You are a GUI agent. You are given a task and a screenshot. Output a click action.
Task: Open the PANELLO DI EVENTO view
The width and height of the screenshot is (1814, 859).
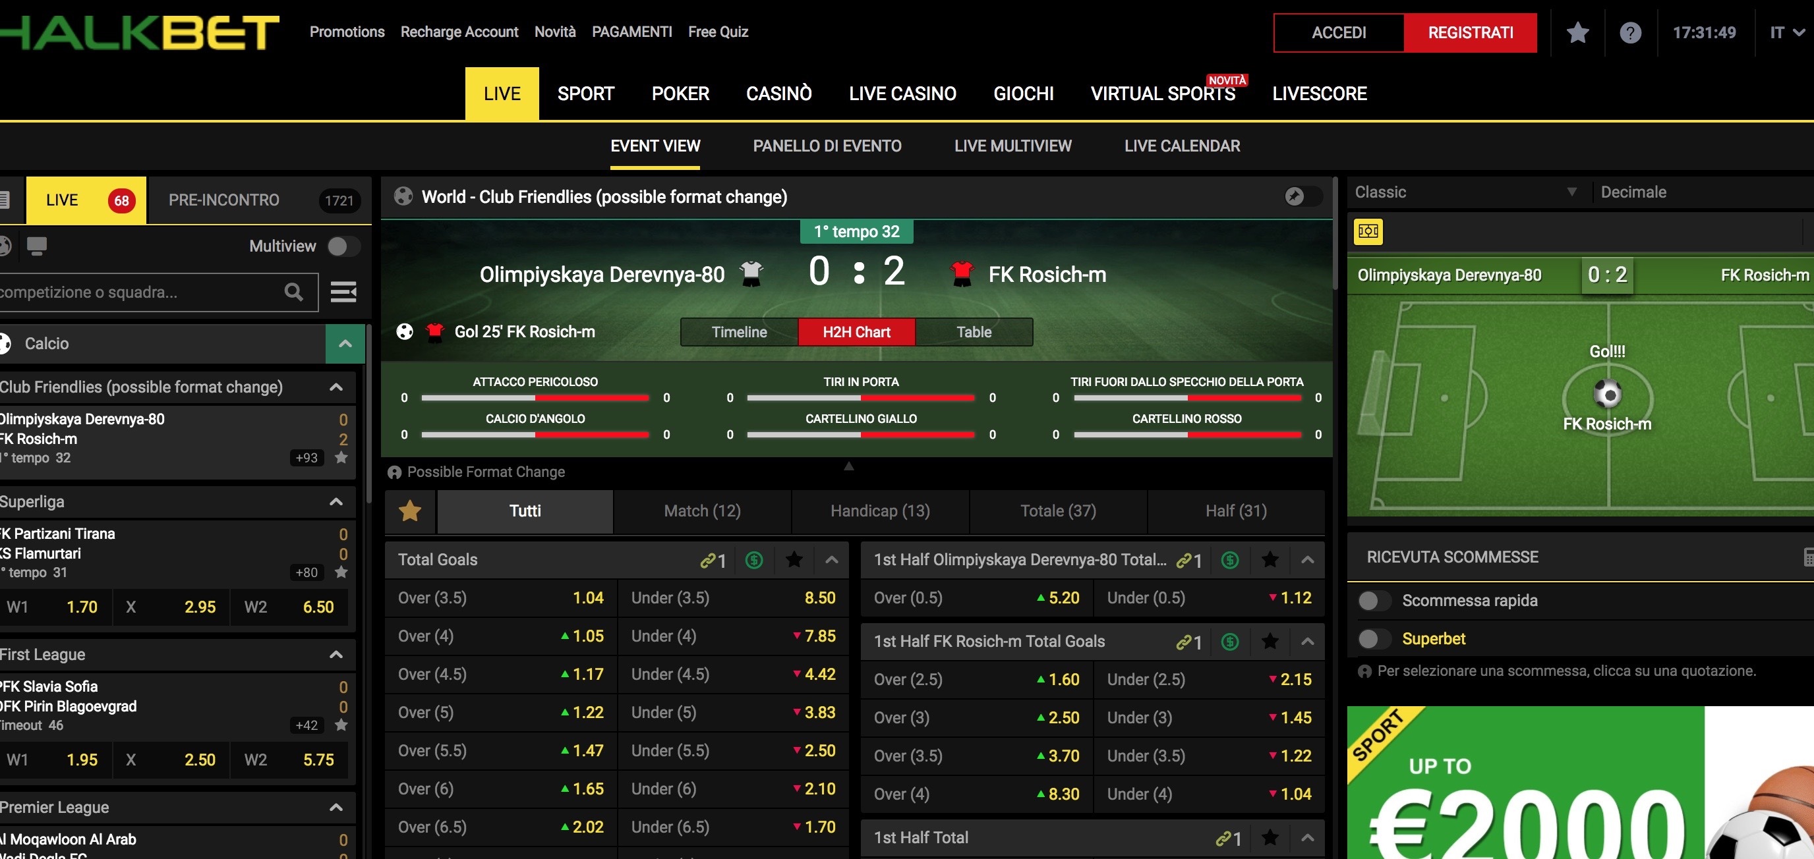pos(827,146)
